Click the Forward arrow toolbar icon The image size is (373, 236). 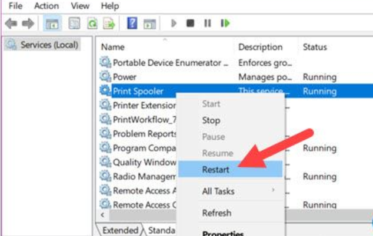click(28, 23)
